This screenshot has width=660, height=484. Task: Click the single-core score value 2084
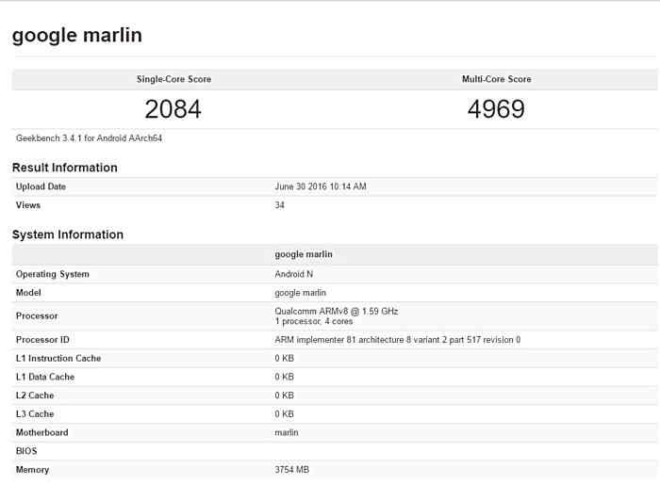coord(173,109)
